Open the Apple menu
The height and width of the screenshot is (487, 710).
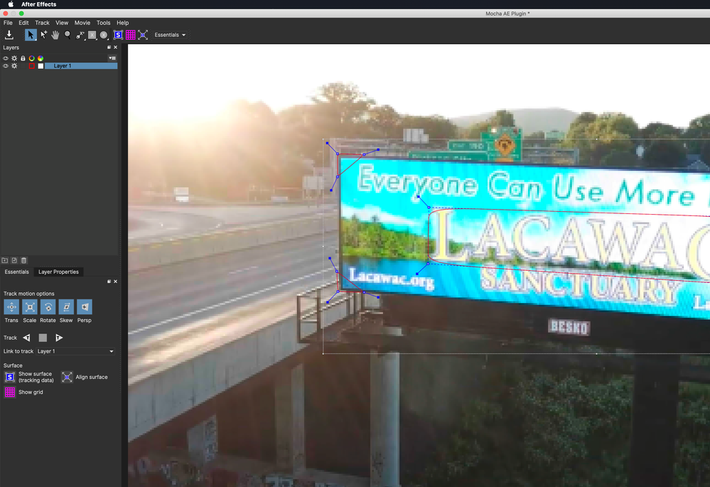(11, 4)
